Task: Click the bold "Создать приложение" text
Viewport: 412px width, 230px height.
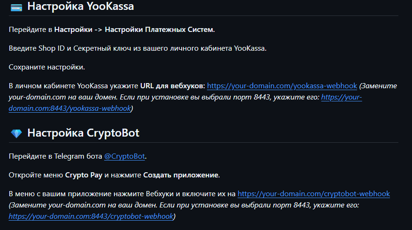Action: tap(181, 175)
